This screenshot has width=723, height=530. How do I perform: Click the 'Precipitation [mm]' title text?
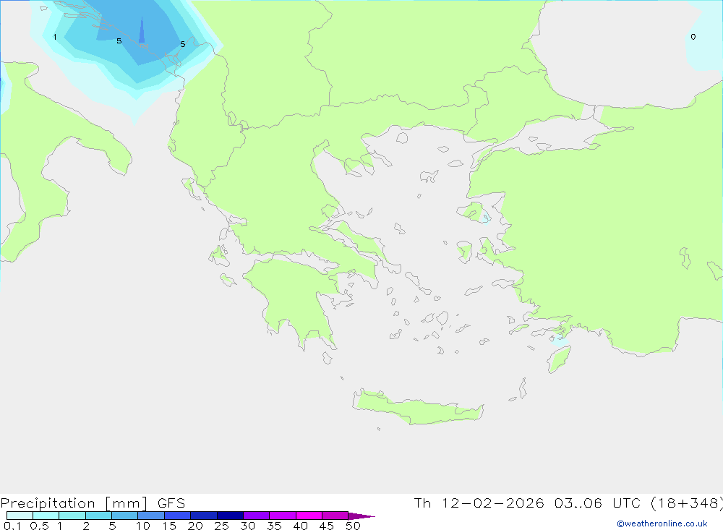pyautogui.click(x=74, y=503)
